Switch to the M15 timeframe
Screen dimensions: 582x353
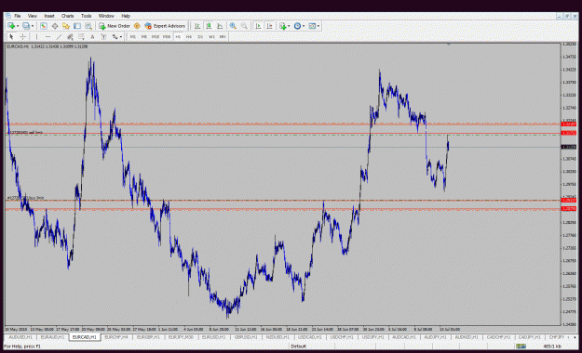click(156, 36)
